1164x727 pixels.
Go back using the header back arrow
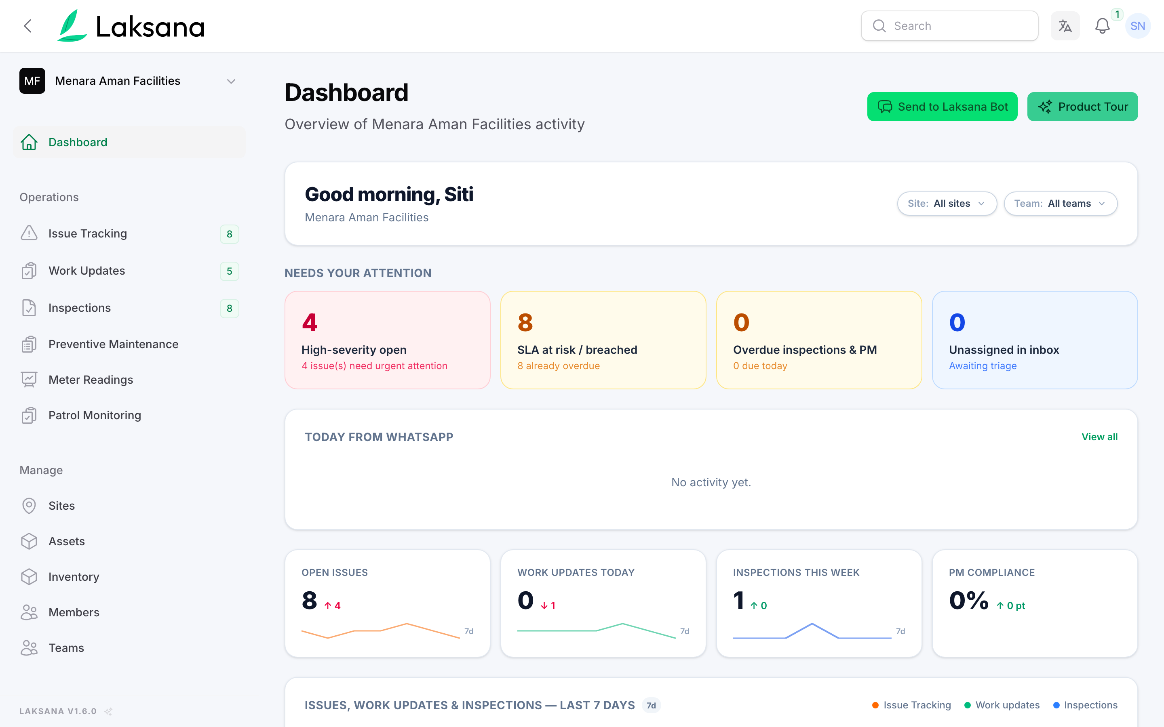28,26
